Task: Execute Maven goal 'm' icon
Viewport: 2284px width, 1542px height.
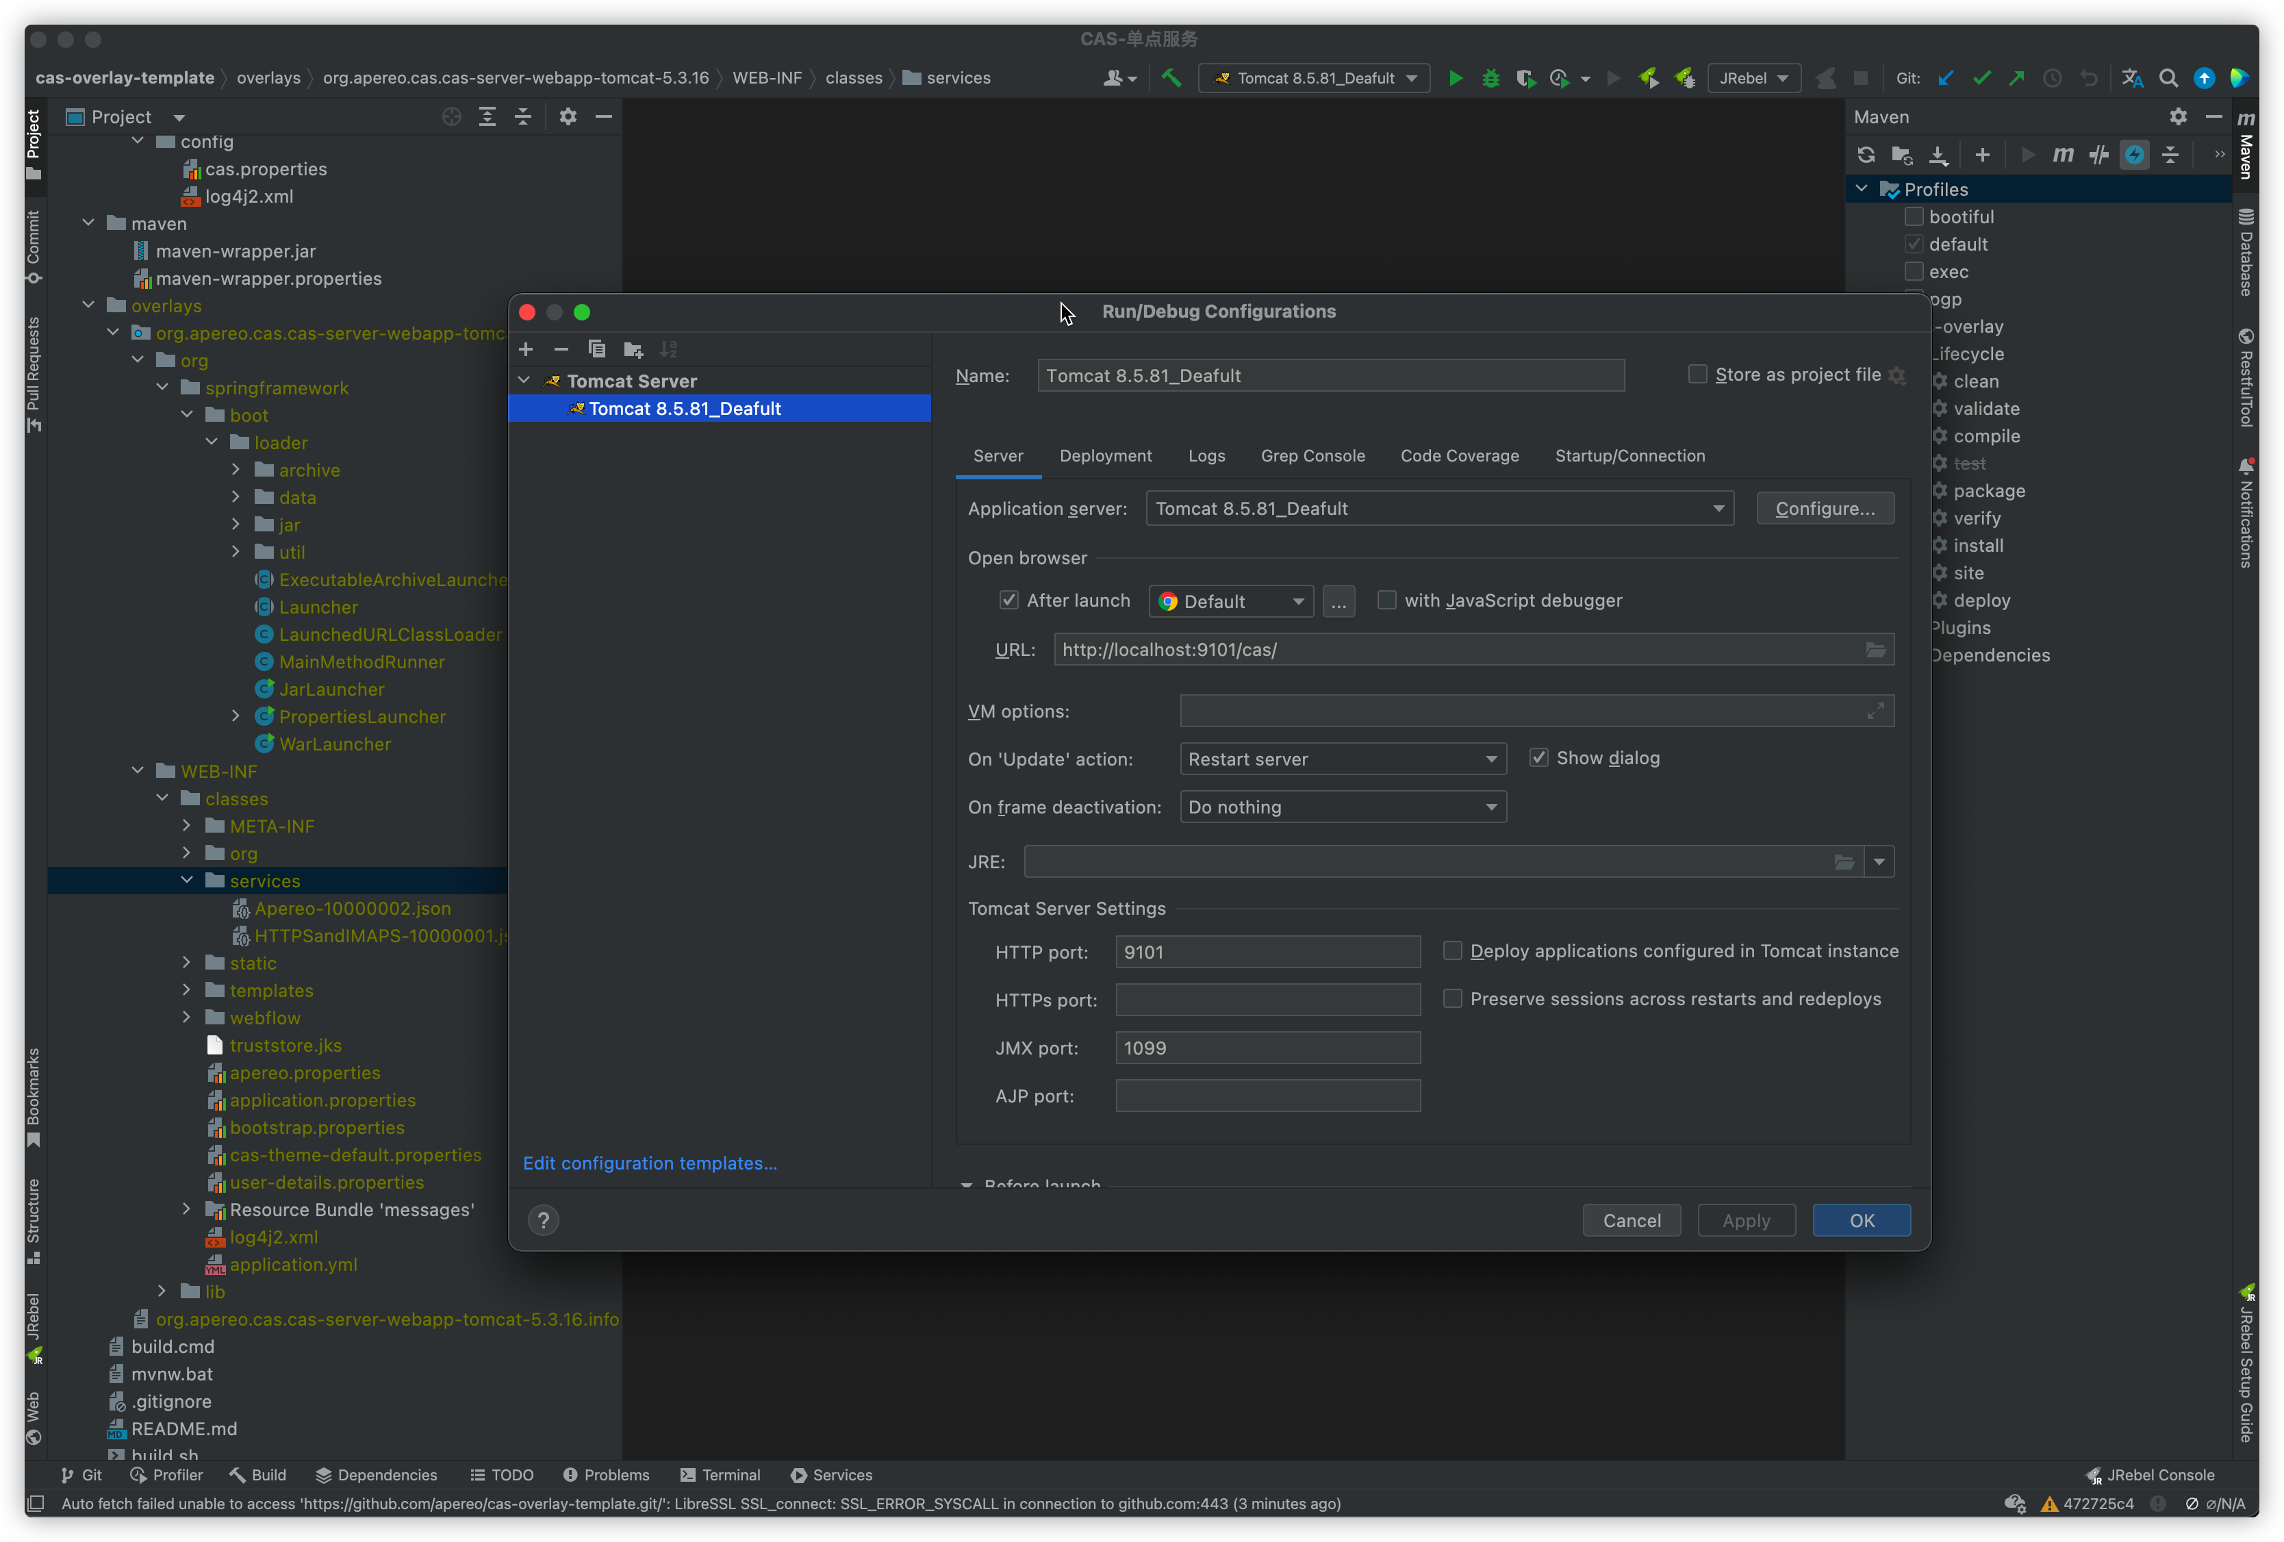Action: [2063, 154]
